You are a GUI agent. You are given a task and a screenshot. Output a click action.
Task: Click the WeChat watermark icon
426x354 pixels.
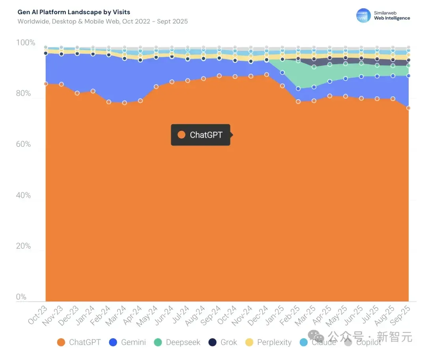pos(316,336)
